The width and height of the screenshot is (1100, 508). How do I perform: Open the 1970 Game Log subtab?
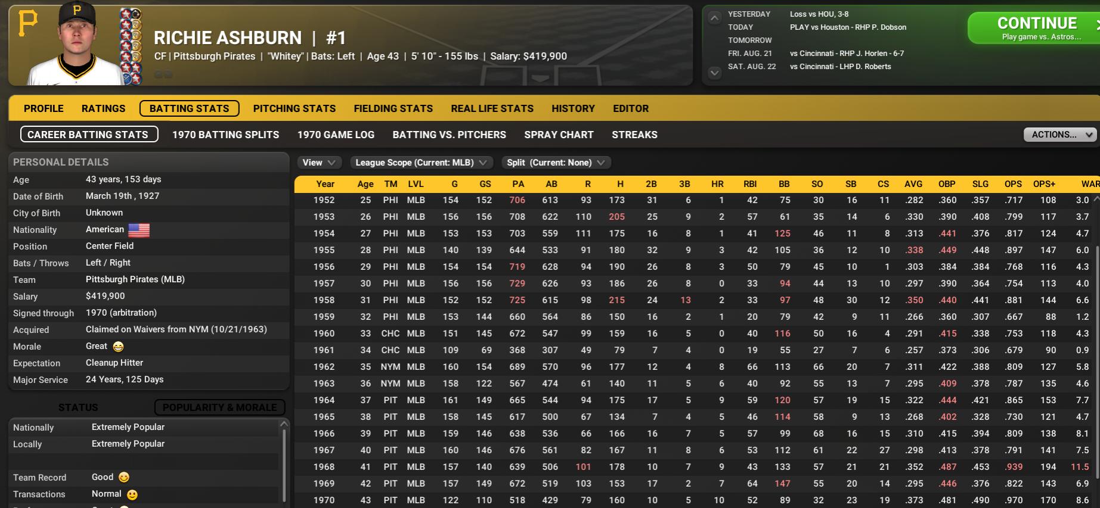(336, 135)
